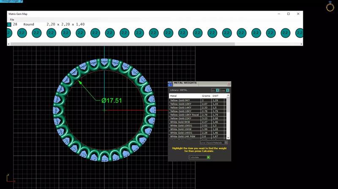Viewport: 338px width, 189px height.
Task: Click scroll down arrow in metal list
Action: (x=228, y=137)
